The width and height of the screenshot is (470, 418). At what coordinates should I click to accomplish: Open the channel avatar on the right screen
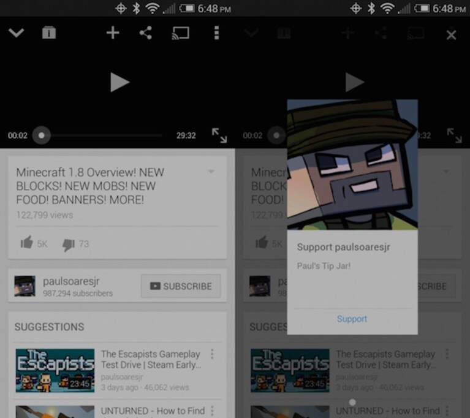[260, 286]
